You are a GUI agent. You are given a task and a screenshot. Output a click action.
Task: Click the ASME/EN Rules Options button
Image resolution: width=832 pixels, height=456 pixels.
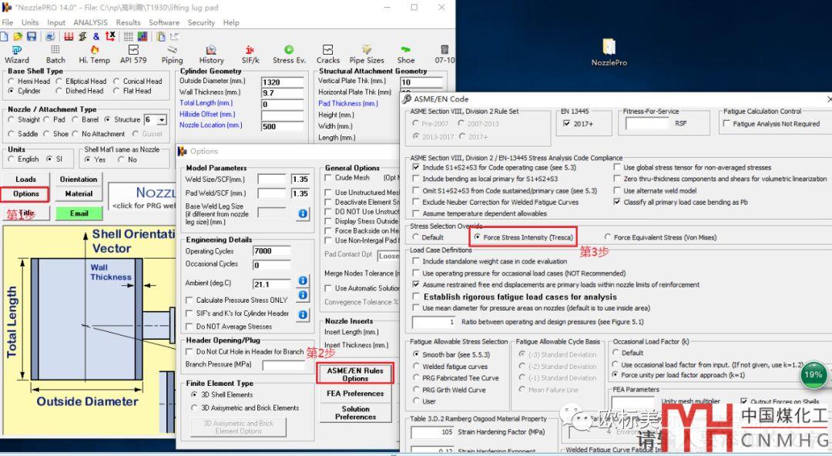coord(355,374)
